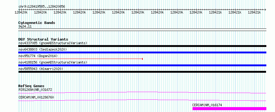Open variant nsv5855943 (Almarri2020) label

tap(41, 69)
